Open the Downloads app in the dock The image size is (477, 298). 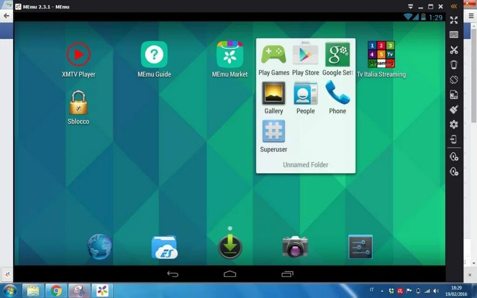click(x=230, y=247)
